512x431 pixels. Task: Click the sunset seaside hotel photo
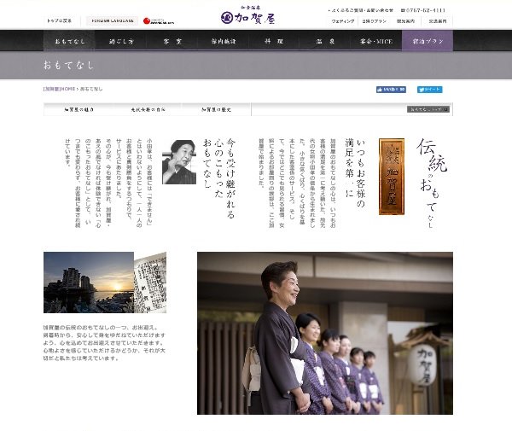tap(90, 282)
